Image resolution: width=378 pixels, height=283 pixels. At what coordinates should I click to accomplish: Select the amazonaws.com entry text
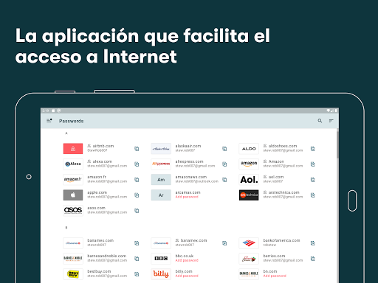196,179
